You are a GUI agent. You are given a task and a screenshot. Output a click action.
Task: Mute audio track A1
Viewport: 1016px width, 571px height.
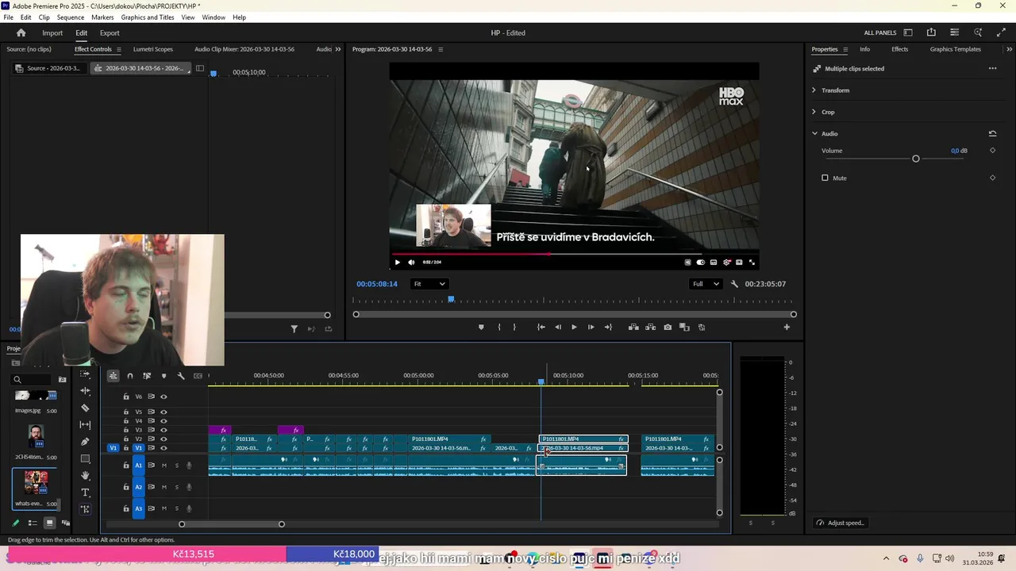[164, 466]
